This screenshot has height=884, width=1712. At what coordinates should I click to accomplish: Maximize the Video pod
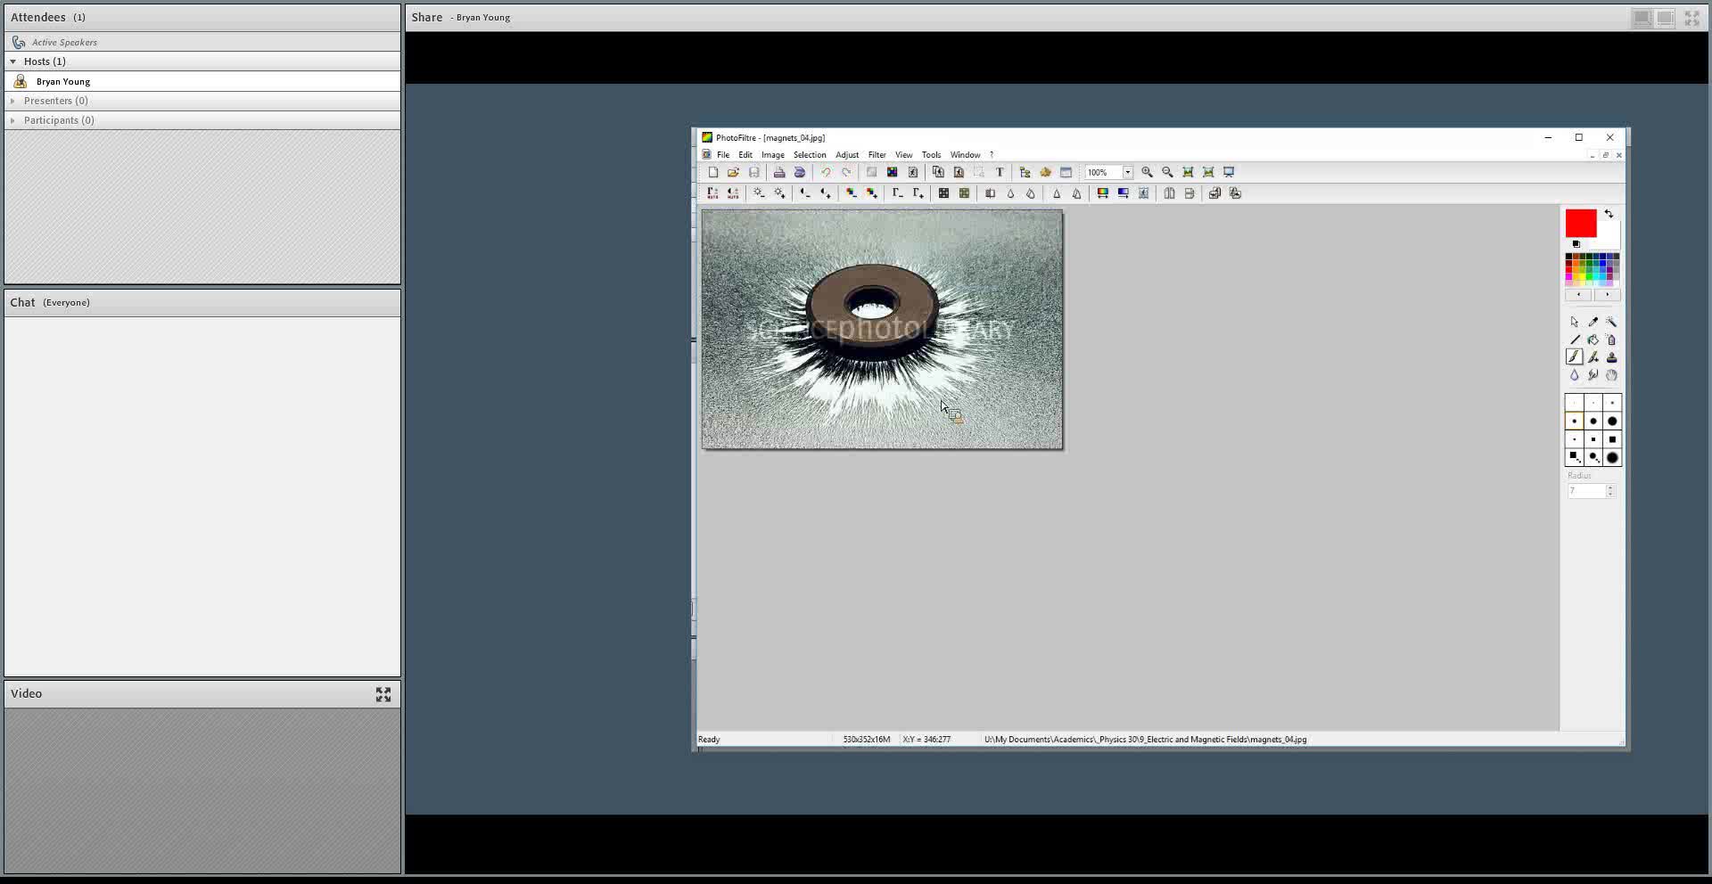(383, 694)
